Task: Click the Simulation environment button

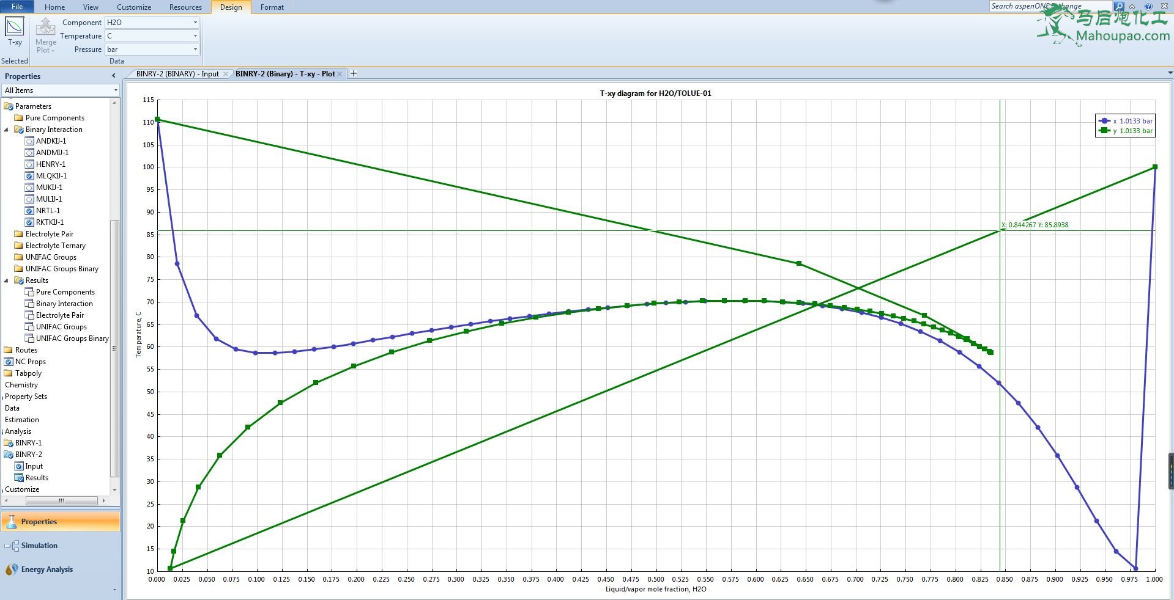Action: 61,546
